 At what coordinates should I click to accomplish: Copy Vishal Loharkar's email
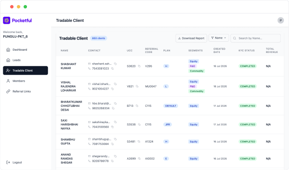click(x=115, y=84)
